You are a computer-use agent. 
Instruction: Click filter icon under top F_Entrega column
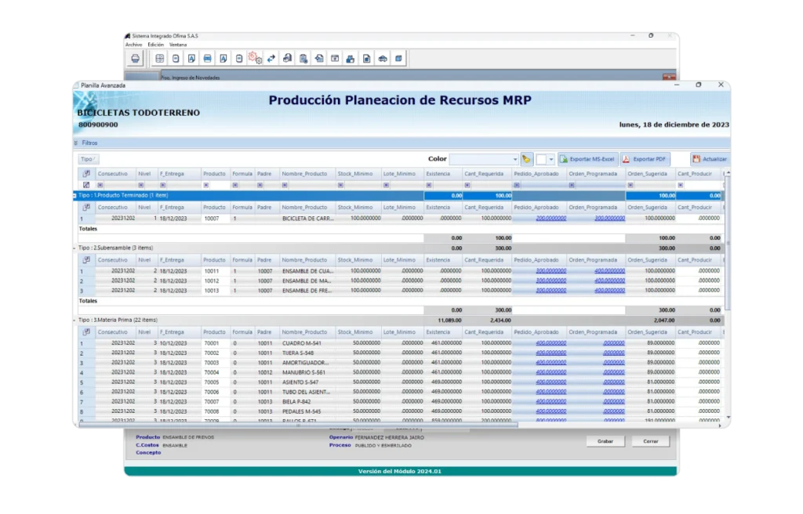tap(163, 186)
